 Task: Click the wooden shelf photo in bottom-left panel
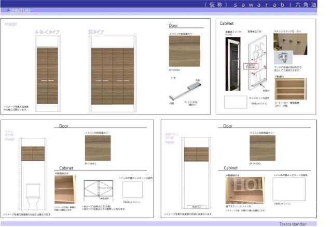click(65, 189)
